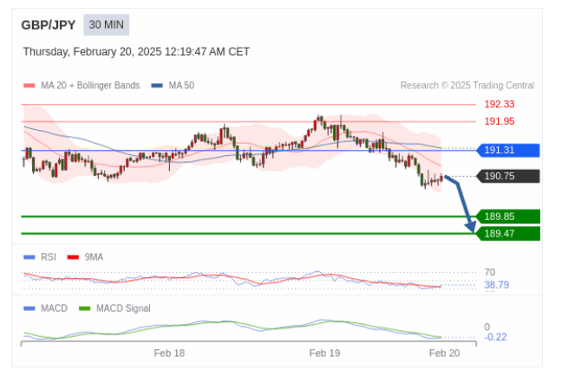
Task: Click the MACD blue legend swatch
Action: (29, 308)
